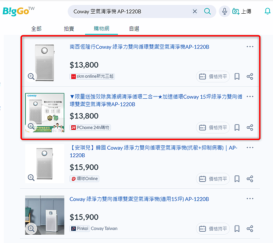Click $13,800 price on skm online listing

click(84, 65)
